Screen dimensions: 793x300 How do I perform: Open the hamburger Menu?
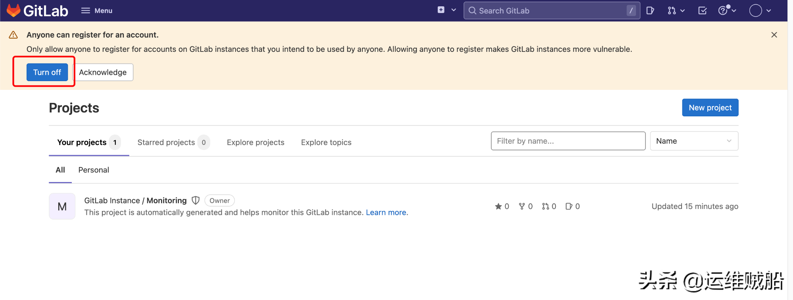tap(97, 11)
